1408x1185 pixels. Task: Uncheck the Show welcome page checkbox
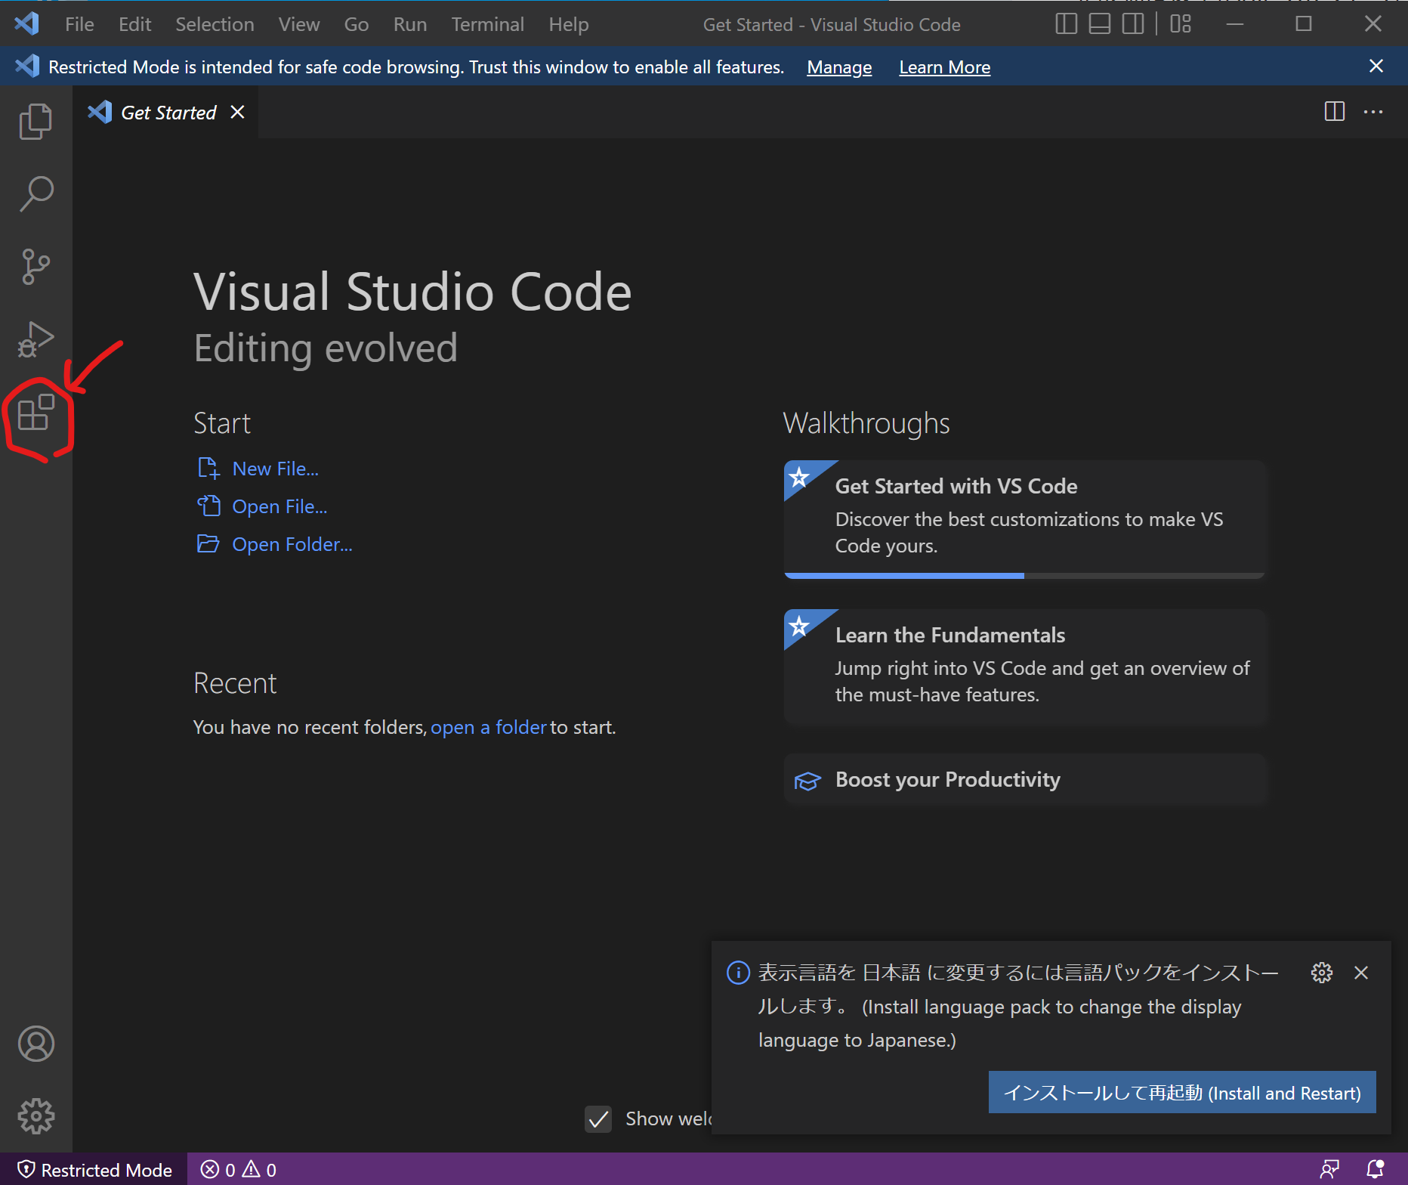point(598,1118)
